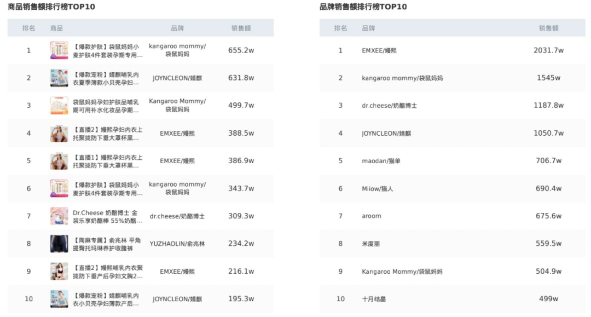Open the Miiow/猫人 brand entry
The height and width of the screenshot is (317, 591).
[377, 188]
